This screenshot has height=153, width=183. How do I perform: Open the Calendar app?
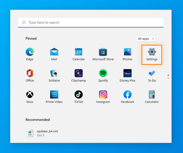[79, 52]
